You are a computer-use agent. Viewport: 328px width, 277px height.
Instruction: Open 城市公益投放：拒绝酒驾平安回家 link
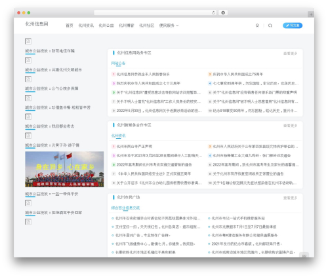tap(54, 213)
